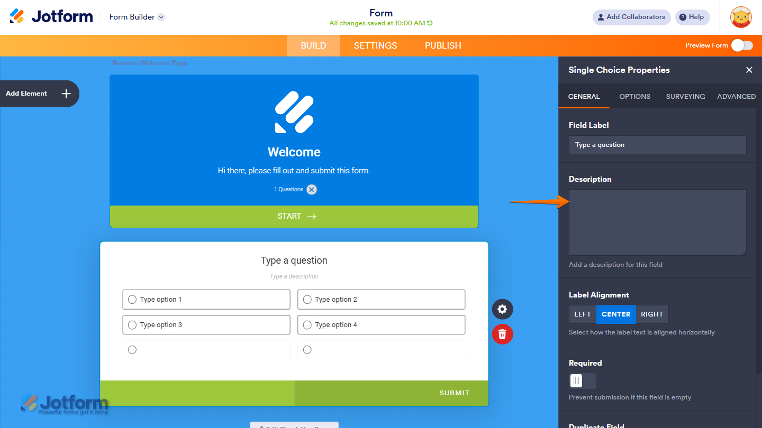Click the Add Collaborators button

coord(631,17)
